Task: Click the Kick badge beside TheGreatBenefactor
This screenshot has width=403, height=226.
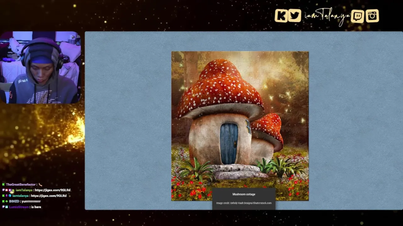Action: [3, 185]
